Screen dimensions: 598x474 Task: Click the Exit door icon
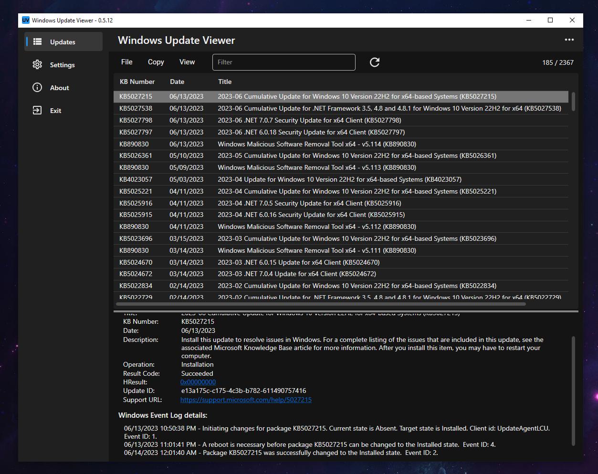[37, 111]
